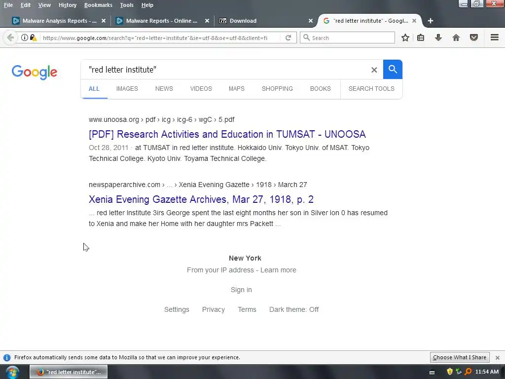Click the yellow shield tray icon
The width and height of the screenshot is (505, 379).
pyautogui.click(x=450, y=372)
